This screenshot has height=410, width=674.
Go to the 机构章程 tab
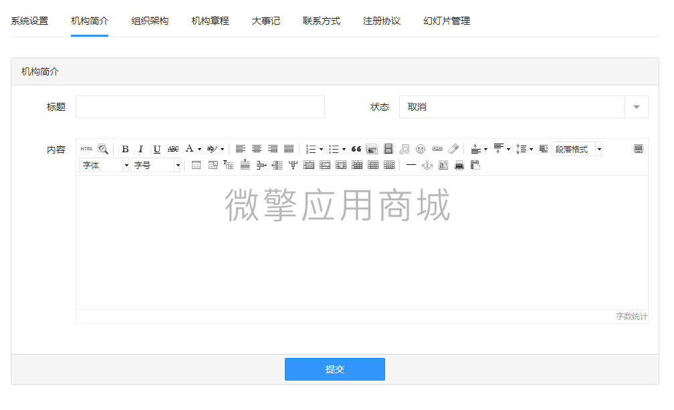pyautogui.click(x=210, y=21)
